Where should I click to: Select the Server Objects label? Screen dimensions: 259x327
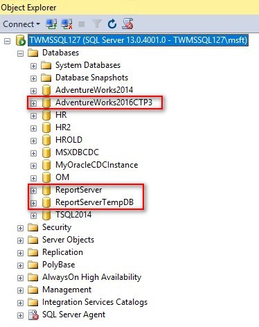[x=69, y=240]
